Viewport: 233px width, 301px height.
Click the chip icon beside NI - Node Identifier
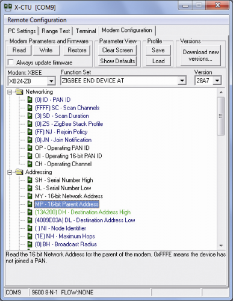click(30, 228)
